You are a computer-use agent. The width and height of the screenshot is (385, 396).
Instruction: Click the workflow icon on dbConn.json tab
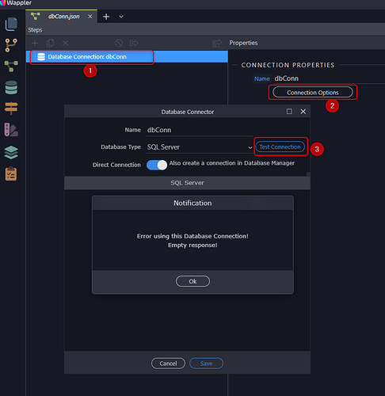pyautogui.click(x=35, y=17)
